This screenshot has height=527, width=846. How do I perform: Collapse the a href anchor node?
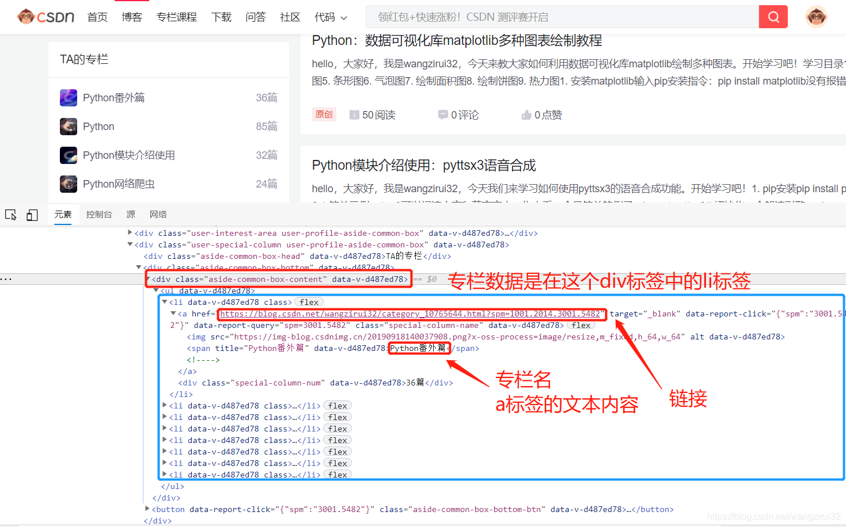tap(173, 314)
